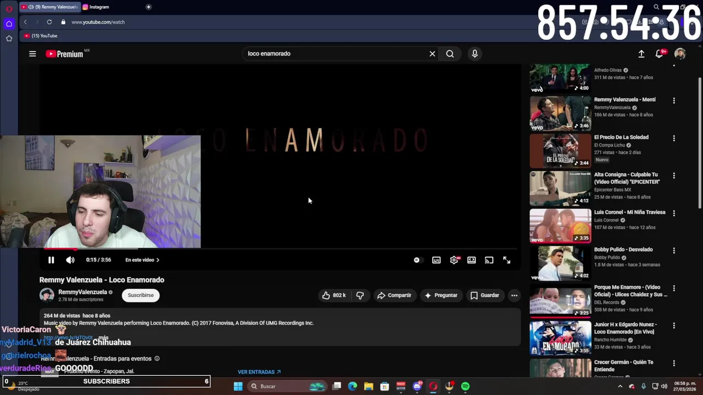Open Spotify from the taskbar
This screenshot has height=395, width=703.
coord(465,386)
